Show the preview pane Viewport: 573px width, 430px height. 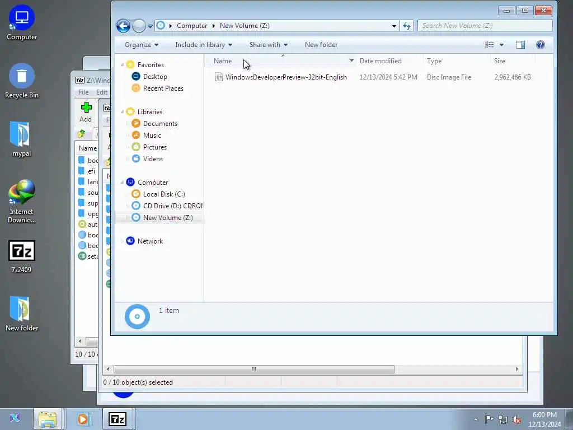520,45
